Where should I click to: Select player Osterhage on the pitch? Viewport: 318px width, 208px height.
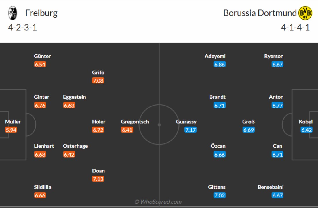(x=75, y=146)
